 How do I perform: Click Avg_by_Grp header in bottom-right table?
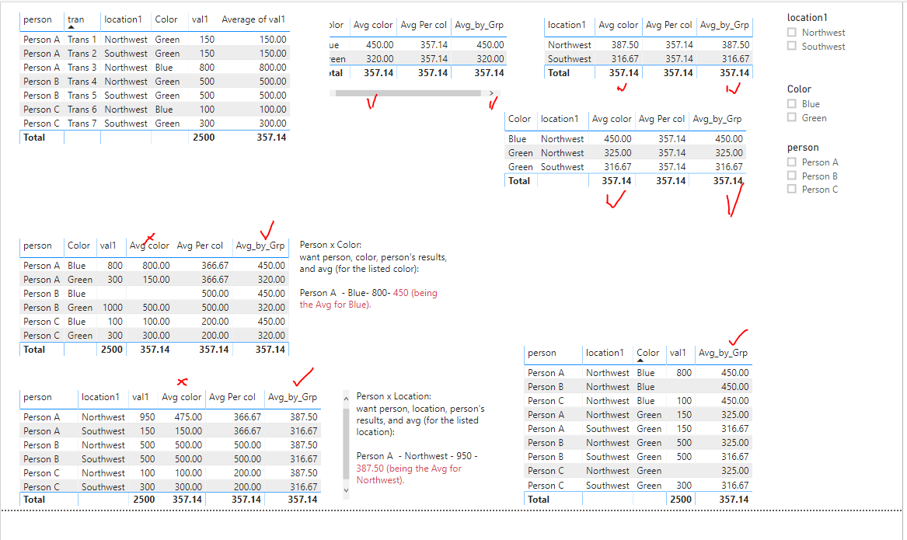(723, 353)
